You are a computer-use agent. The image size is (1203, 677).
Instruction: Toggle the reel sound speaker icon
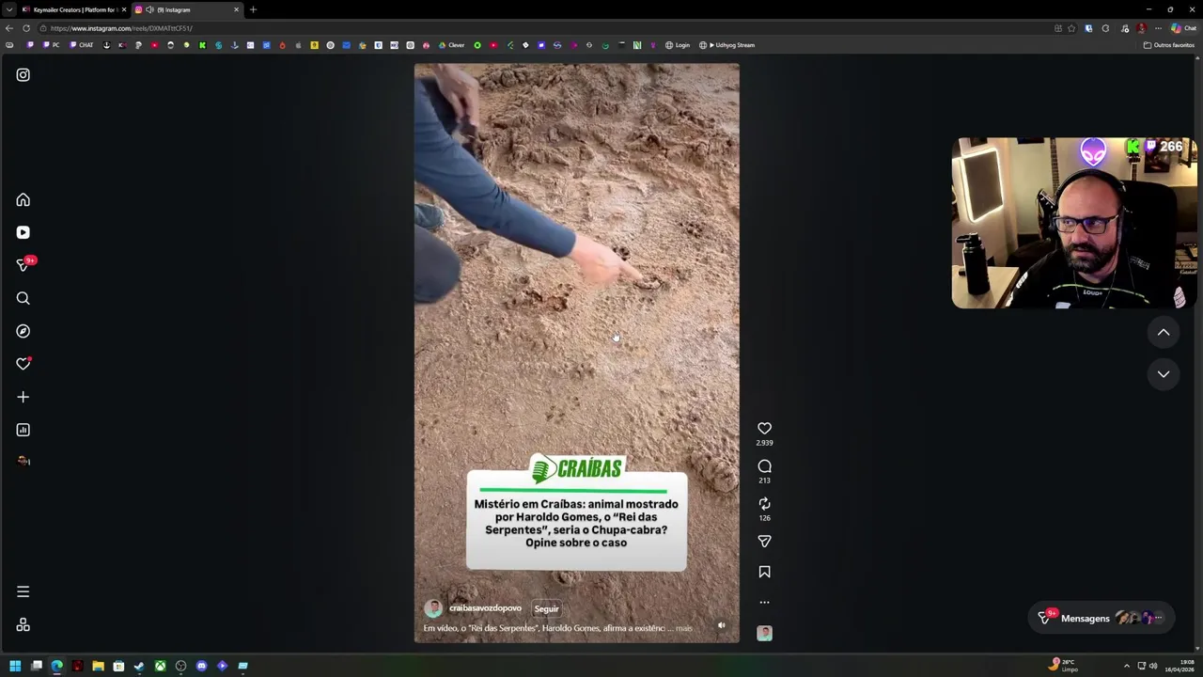(x=721, y=625)
